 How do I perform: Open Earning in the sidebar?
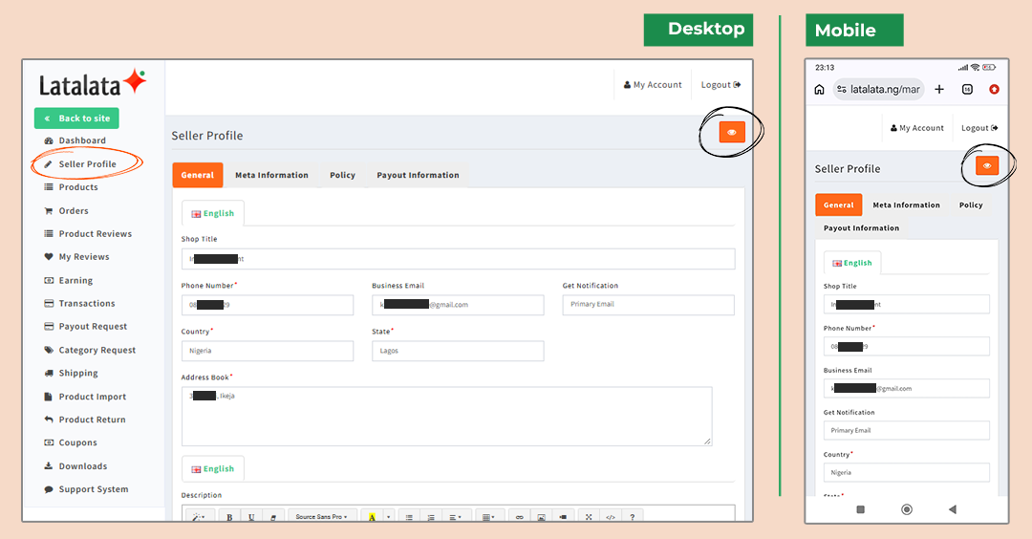[x=68, y=281]
